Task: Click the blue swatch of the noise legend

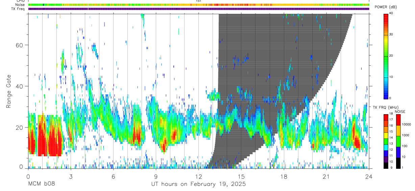Action: pos(398,152)
